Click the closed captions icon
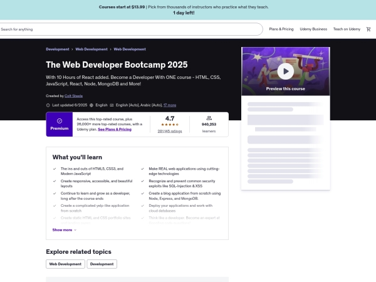The image size is (376, 282). coord(112,105)
